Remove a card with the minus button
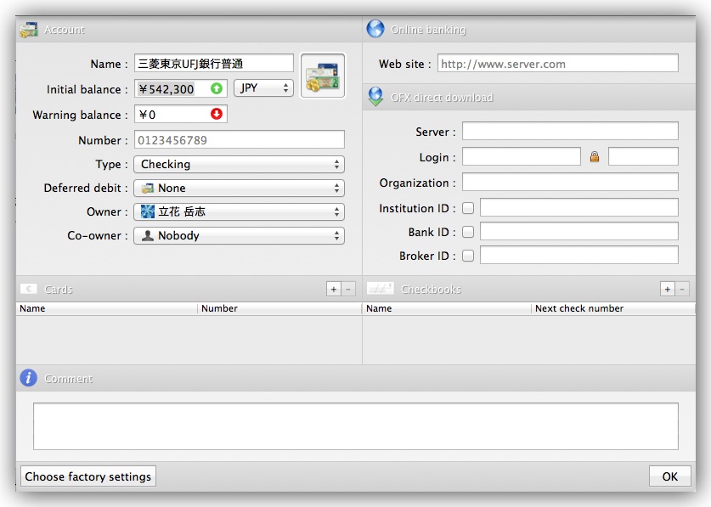This screenshot has width=711, height=507. tap(348, 290)
